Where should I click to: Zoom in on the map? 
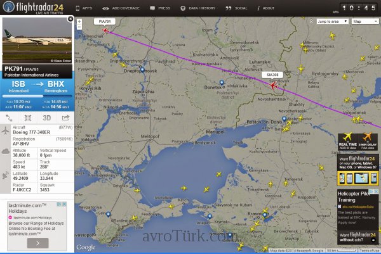coord(79,22)
